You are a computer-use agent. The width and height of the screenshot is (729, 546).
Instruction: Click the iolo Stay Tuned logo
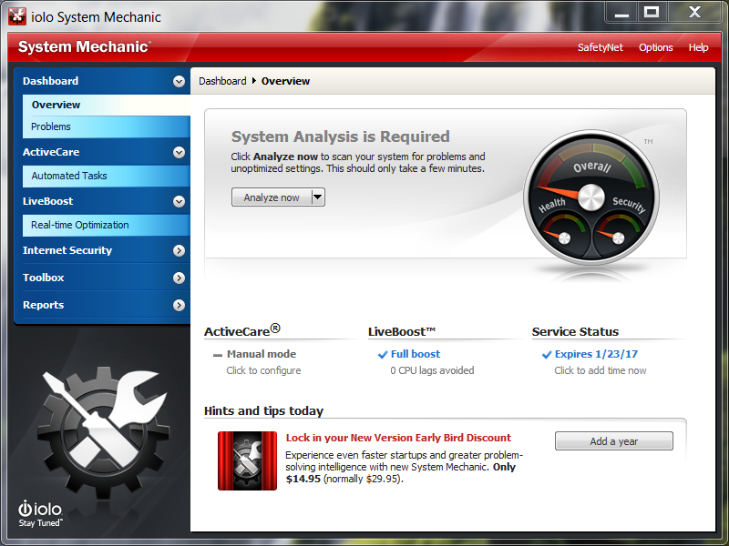pyautogui.click(x=40, y=513)
